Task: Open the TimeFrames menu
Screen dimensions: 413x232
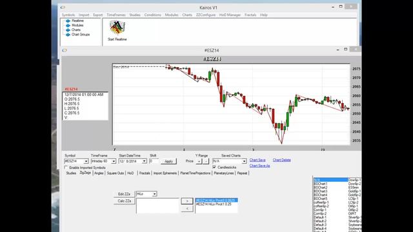Action: pyautogui.click(x=116, y=15)
